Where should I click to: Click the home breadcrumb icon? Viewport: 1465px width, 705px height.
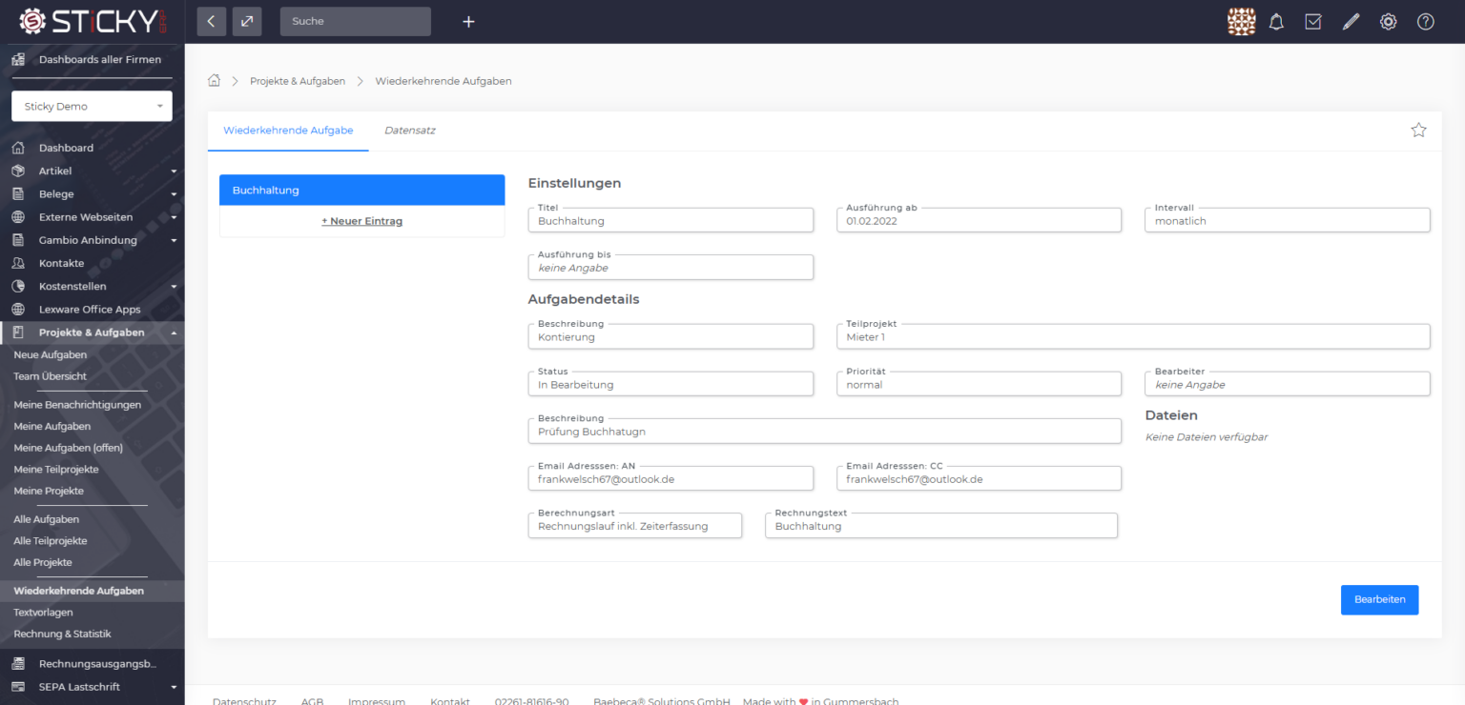(x=215, y=81)
